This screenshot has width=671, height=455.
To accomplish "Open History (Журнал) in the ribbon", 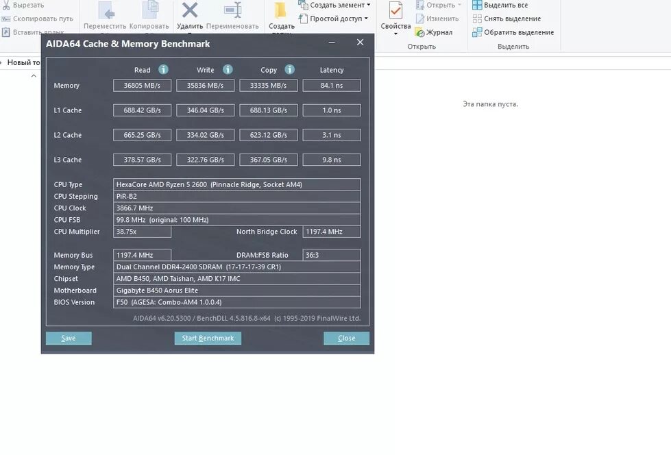I will (x=433, y=32).
